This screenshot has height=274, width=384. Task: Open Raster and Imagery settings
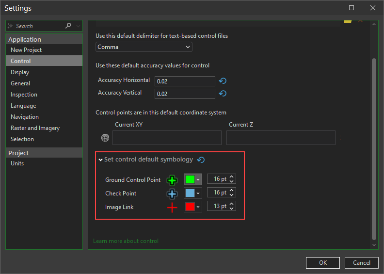pos(44,128)
